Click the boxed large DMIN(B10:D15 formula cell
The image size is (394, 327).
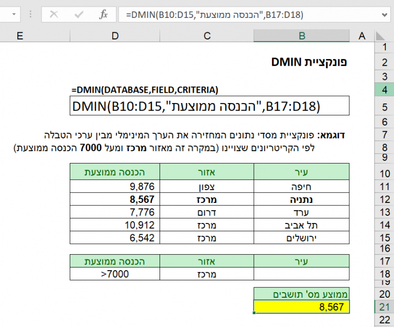tap(209, 106)
